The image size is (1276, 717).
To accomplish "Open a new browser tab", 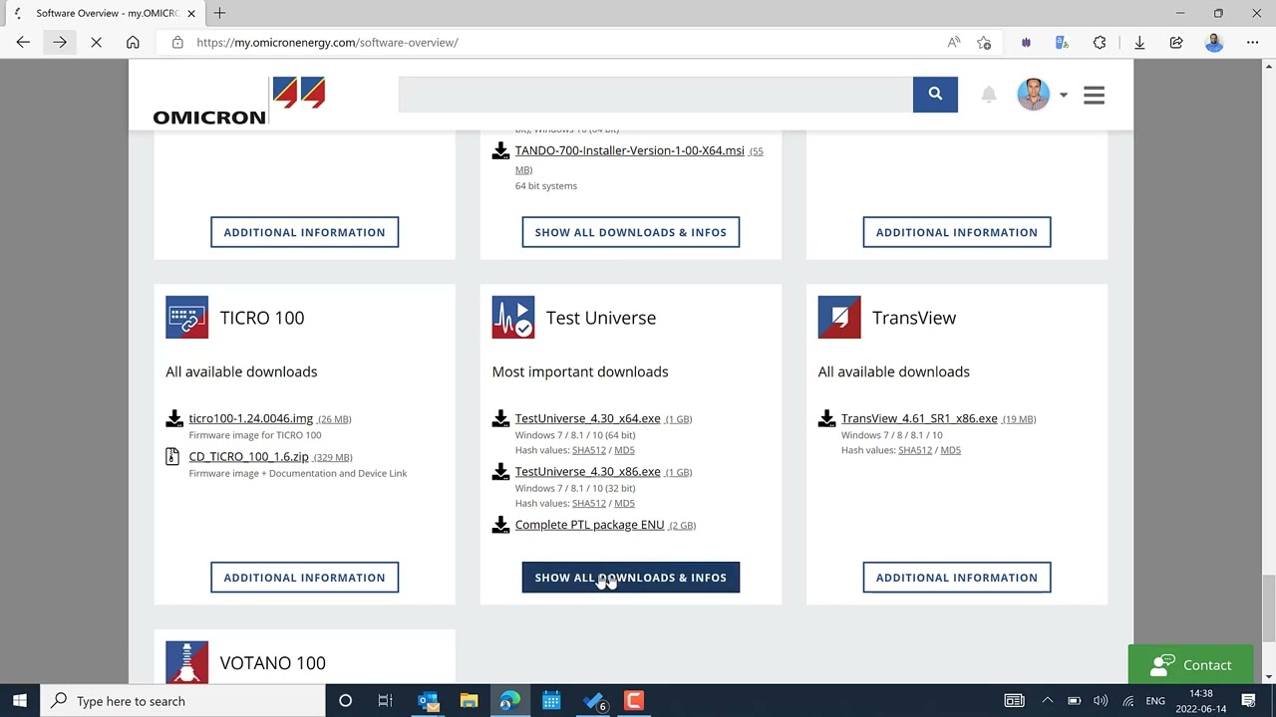I will (219, 13).
